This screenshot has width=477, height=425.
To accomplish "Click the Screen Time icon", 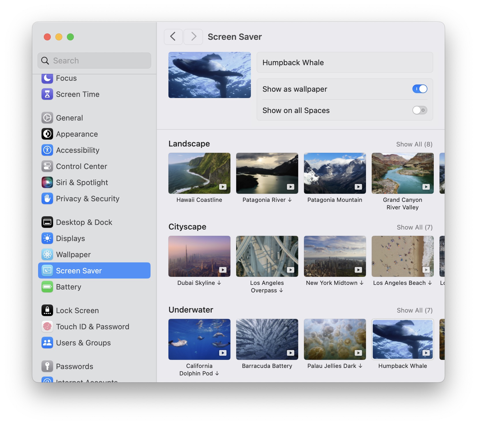I will click(47, 94).
